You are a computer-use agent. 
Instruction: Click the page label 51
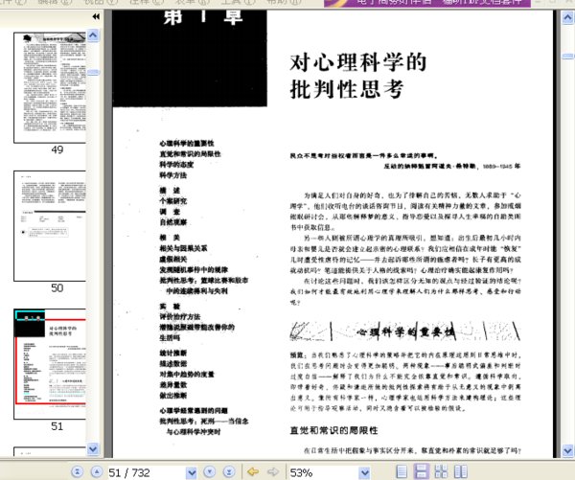tap(57, 426)
